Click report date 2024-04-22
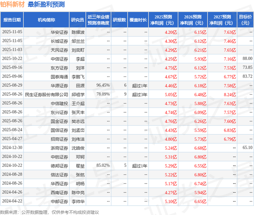The height and width of the screenshot is (215, 254). (12, 201)
